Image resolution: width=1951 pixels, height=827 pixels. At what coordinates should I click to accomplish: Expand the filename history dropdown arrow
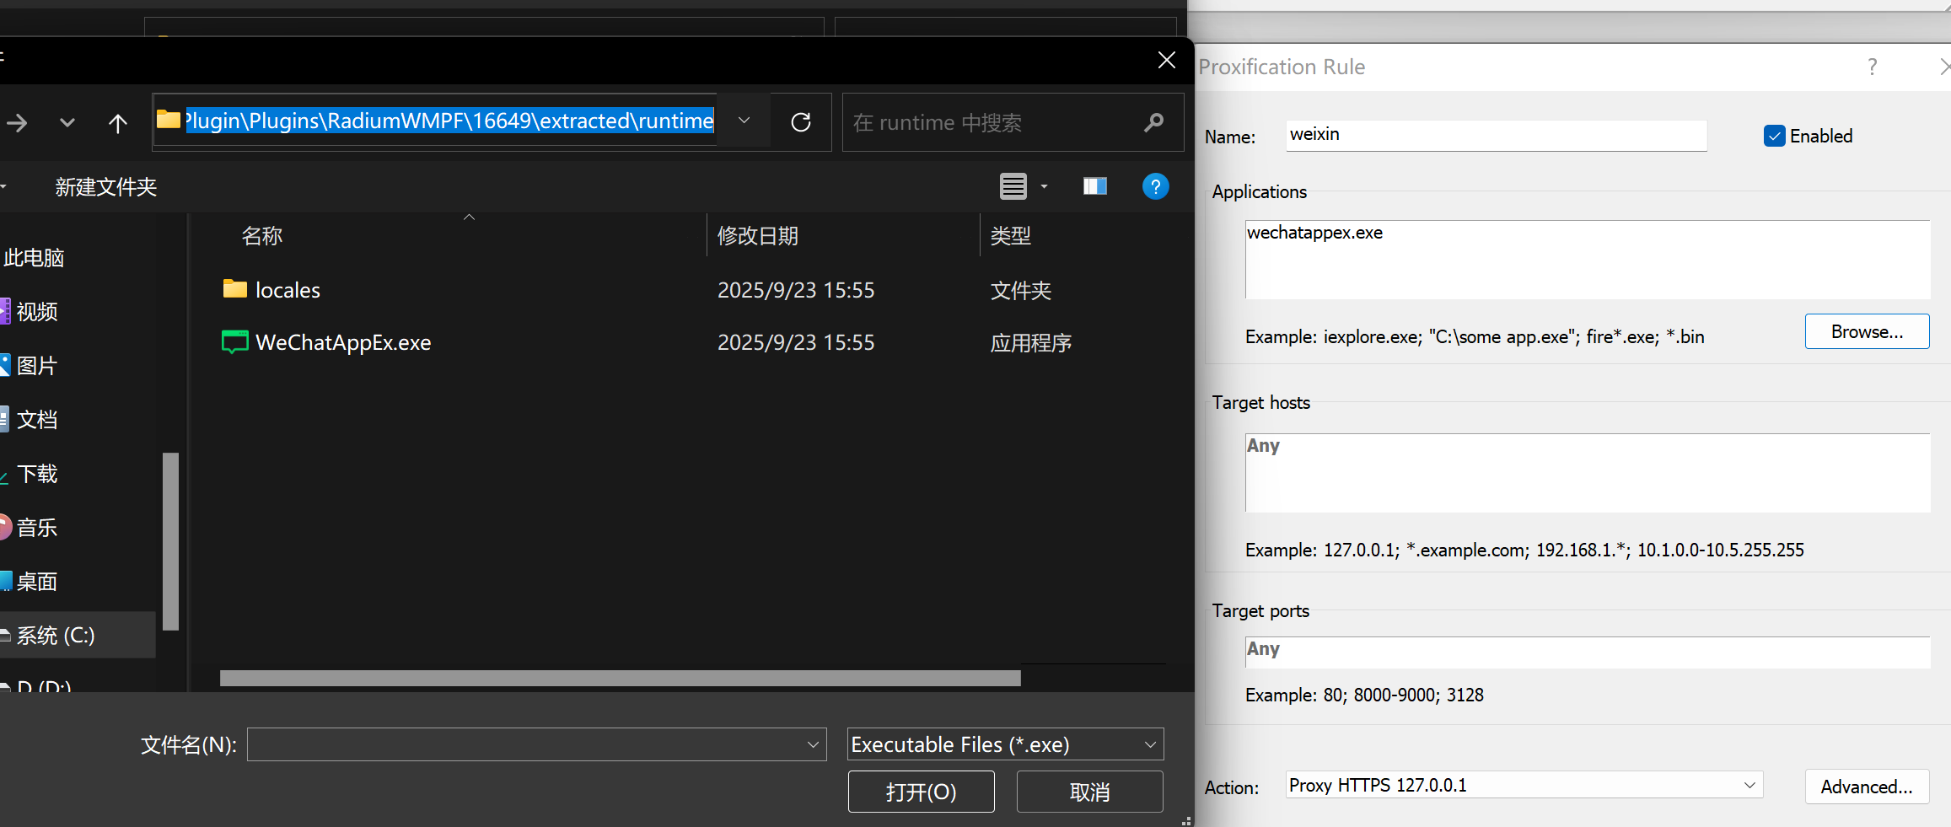(x=813, y=745)
